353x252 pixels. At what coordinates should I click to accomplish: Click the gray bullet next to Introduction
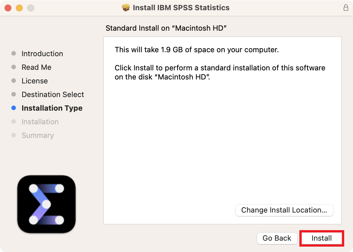pos(14,54)
